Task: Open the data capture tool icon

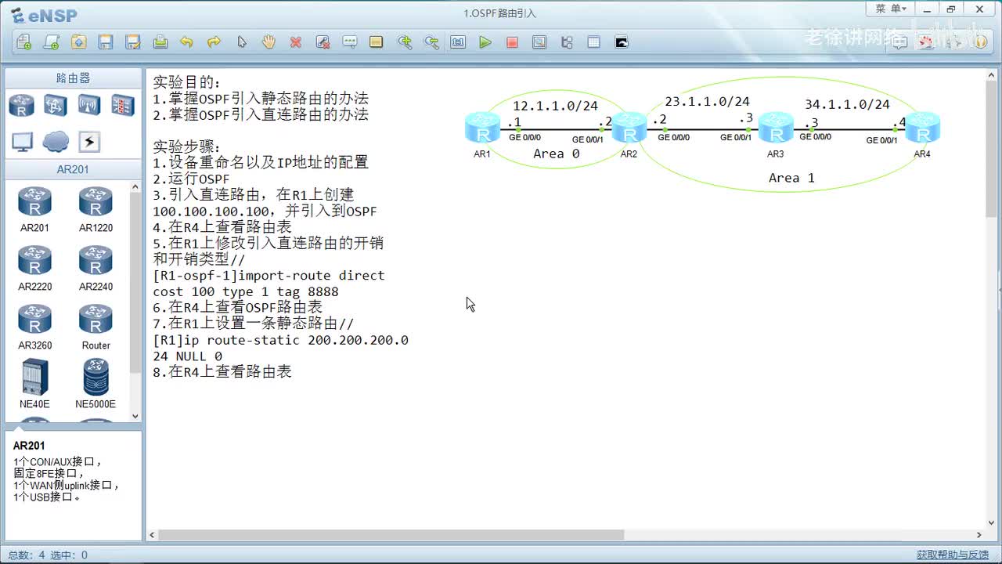Action: tap(539, 42)
